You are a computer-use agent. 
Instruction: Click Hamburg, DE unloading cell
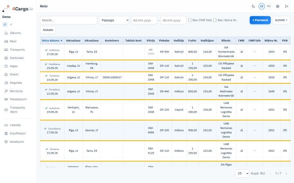pyautogui.click(x=92, y=66)
